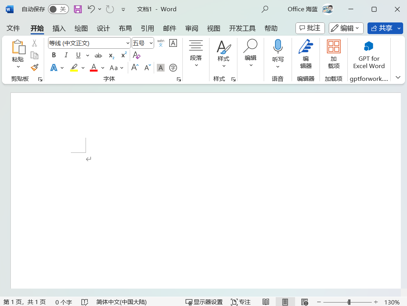Screen dimensions: 407x306
Task: Open clipboard pane launcher
Action: (40, 79)
